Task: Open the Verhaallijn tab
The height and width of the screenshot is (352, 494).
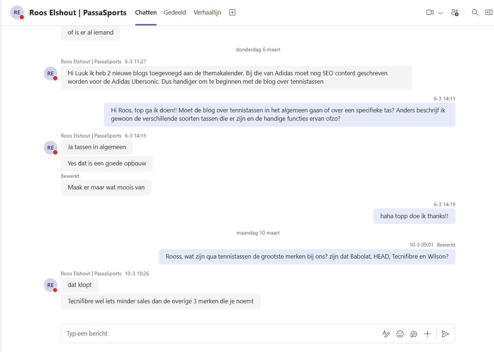Action: coord(207,12)
